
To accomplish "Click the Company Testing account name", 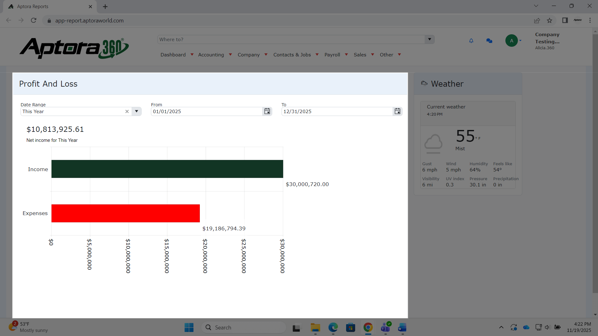I will tap(547, 38).
